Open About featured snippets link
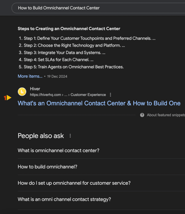The image size is (185, 214). 166,115
